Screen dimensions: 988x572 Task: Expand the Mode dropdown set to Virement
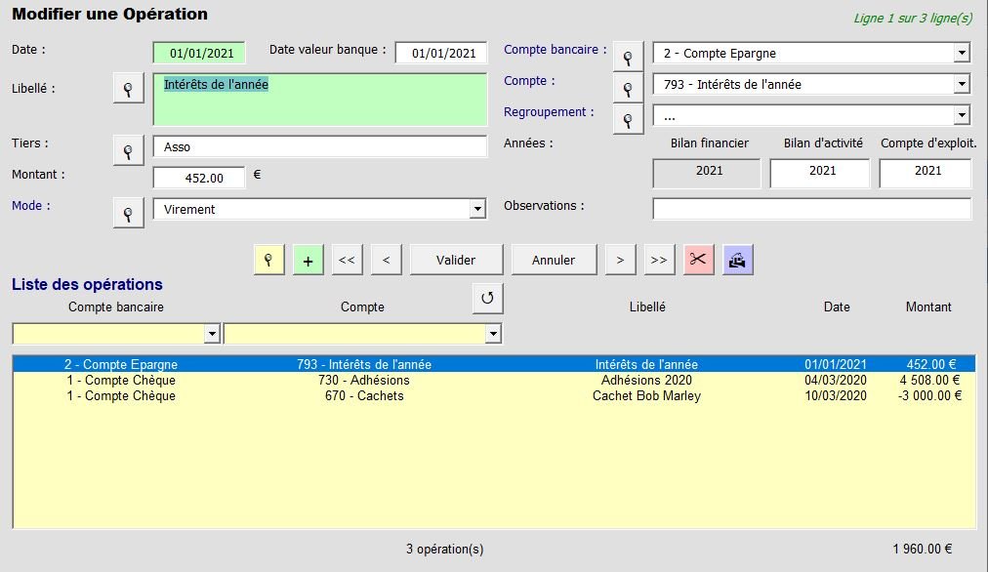[476, 209]
